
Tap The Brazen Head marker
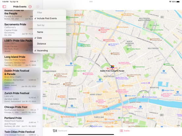pos(62,117)
